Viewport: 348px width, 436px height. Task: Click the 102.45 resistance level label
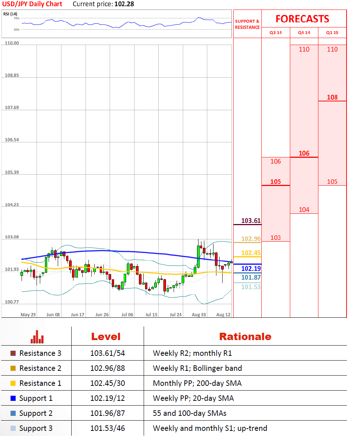(x=251, y=253)
